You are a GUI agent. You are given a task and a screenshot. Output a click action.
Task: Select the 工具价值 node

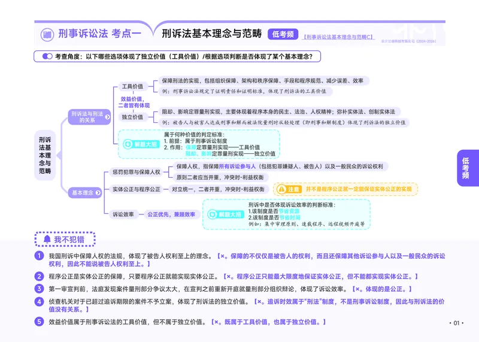(132, 86)
